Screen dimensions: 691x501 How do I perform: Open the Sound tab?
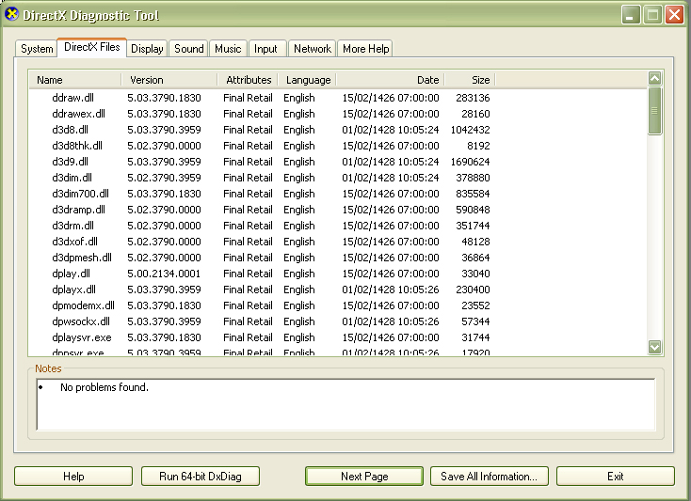188,48
